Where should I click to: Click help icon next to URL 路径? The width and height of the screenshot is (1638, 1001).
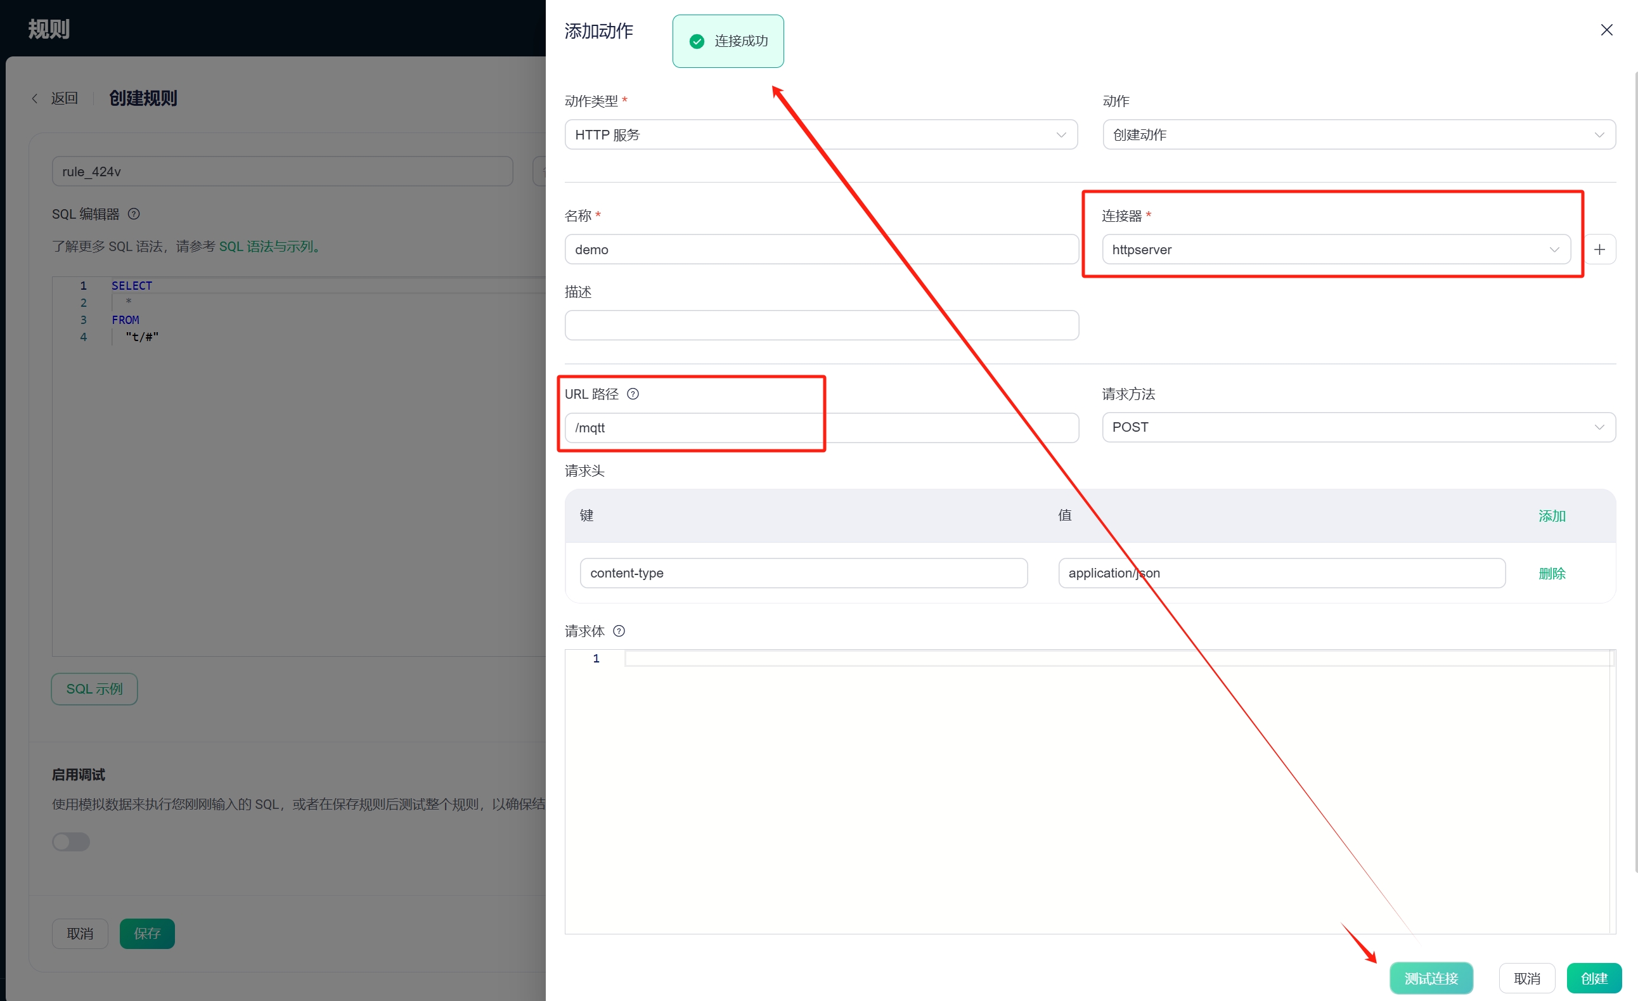click(633, 394)
